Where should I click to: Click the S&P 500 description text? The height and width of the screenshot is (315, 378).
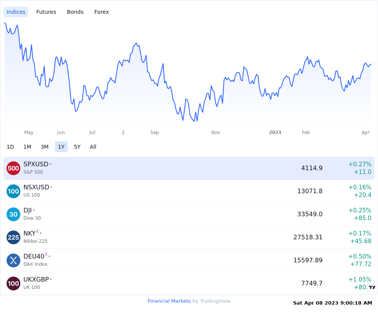[x=33, y=172]
